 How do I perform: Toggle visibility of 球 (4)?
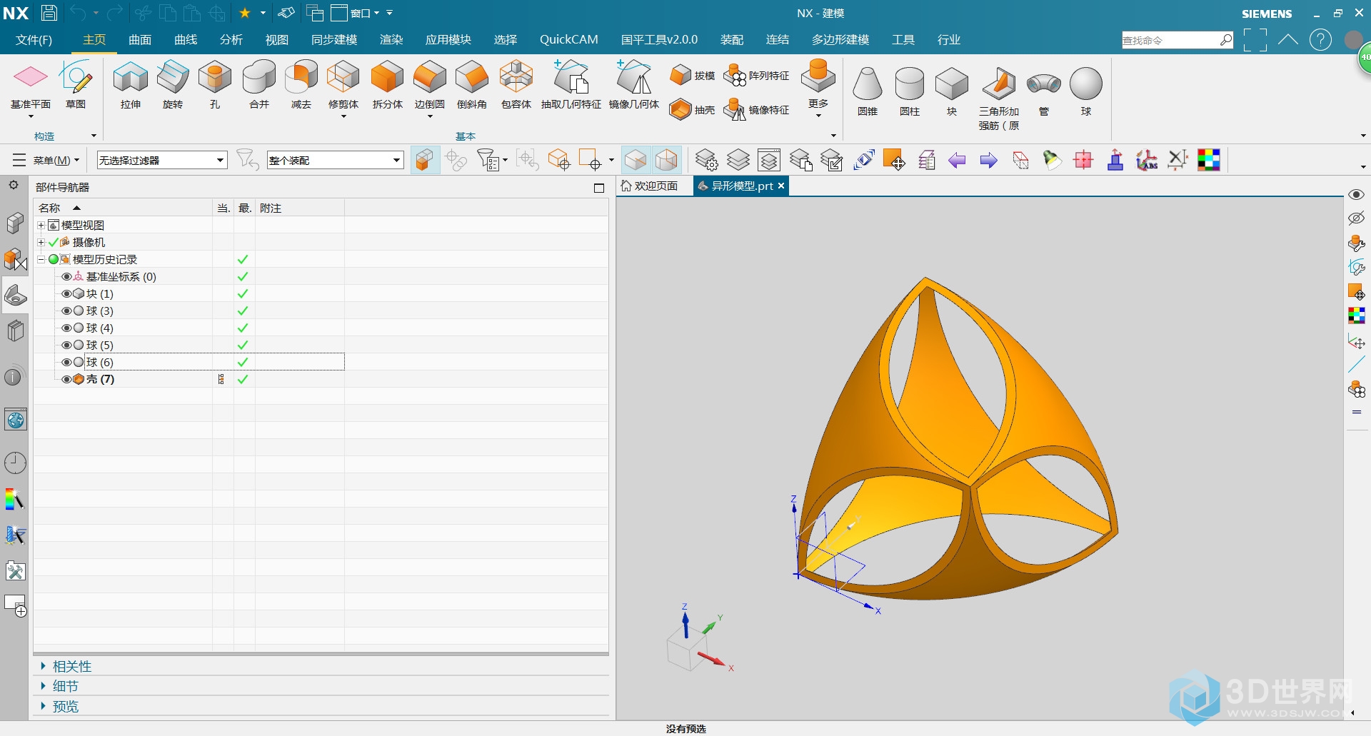(66, 328)
